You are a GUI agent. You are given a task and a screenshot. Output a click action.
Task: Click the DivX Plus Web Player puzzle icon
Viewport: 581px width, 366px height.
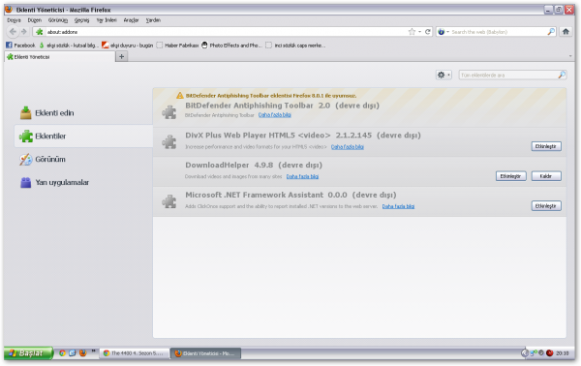point(169,141)
